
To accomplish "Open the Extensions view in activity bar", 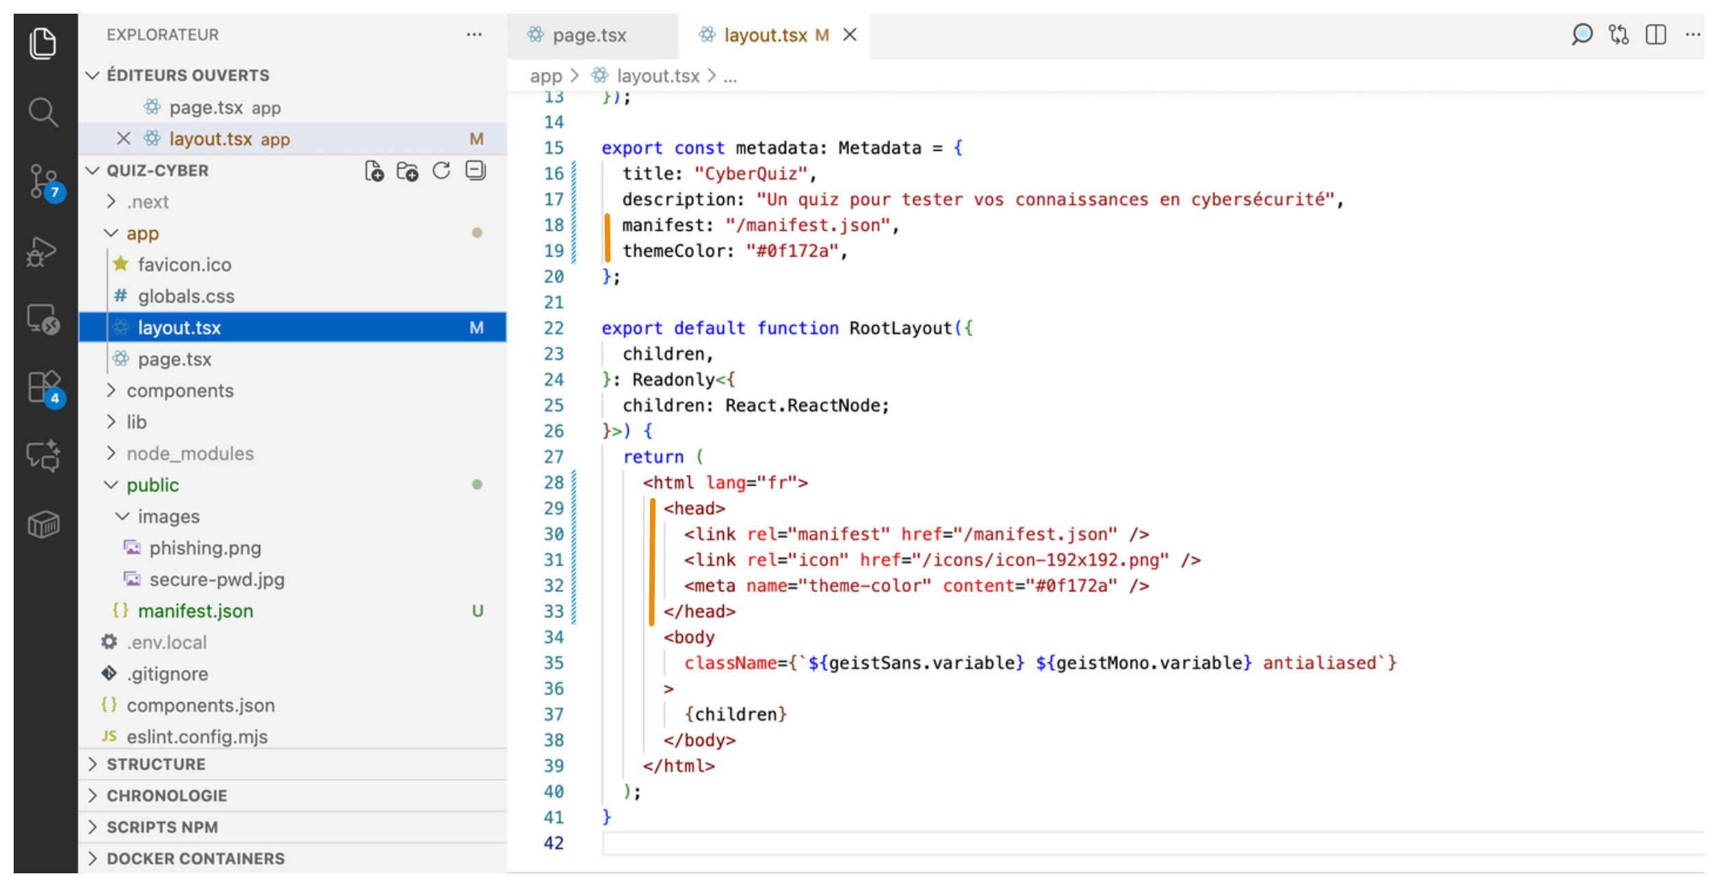I will pyautogui.click(x=43, y=387).
